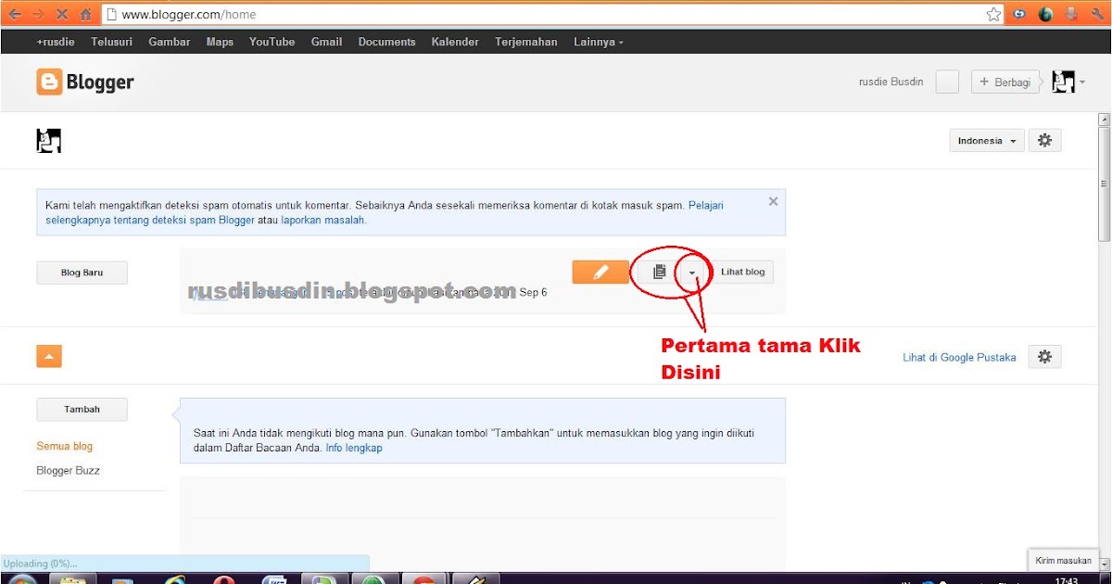1112x584 pixels.
Task: Open the empty notifications box beside rusdie Busdin
Action: (x=947, y=82)
